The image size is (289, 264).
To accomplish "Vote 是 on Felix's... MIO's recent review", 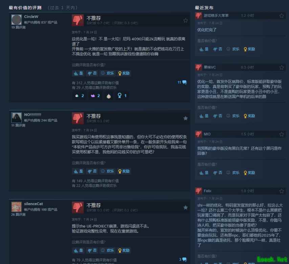I will (204, 173).
